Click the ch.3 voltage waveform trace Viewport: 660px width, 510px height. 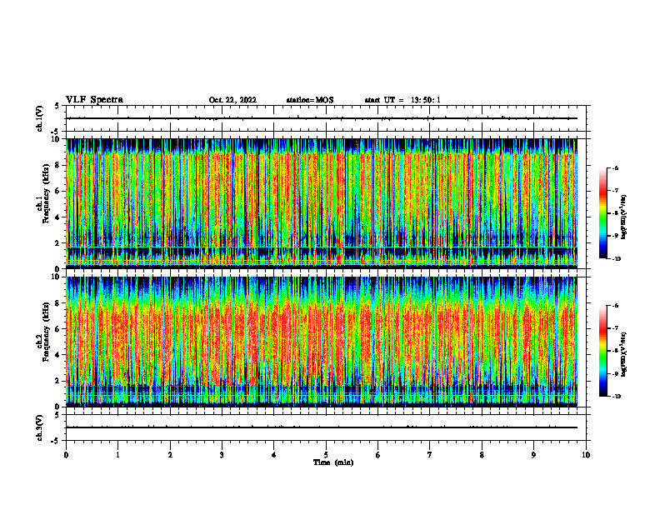[x=322, y=427]
